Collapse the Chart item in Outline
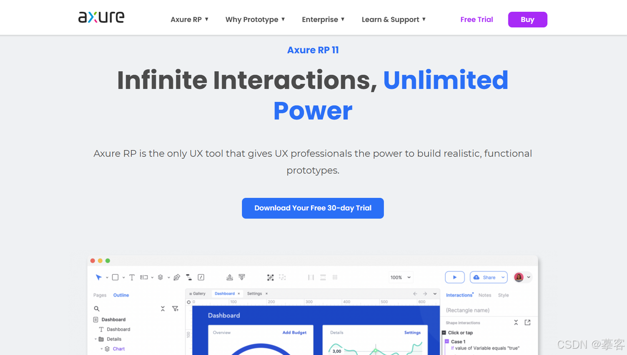The height and width of the screenshot is (355, 627). pos(102,349)
